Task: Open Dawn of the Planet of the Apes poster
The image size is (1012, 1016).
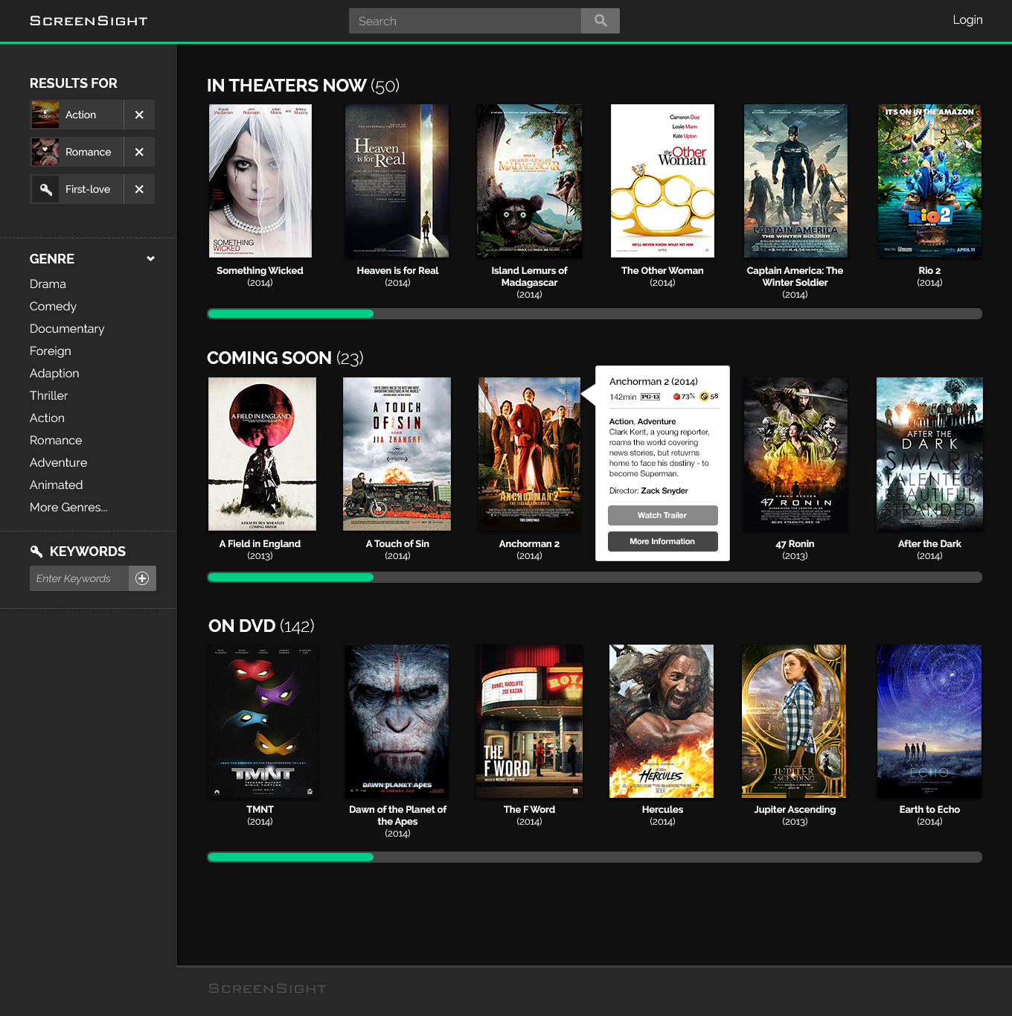Action: (397, 721)
